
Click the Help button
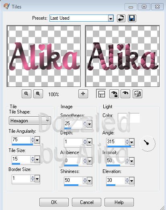tap(119, 202)
